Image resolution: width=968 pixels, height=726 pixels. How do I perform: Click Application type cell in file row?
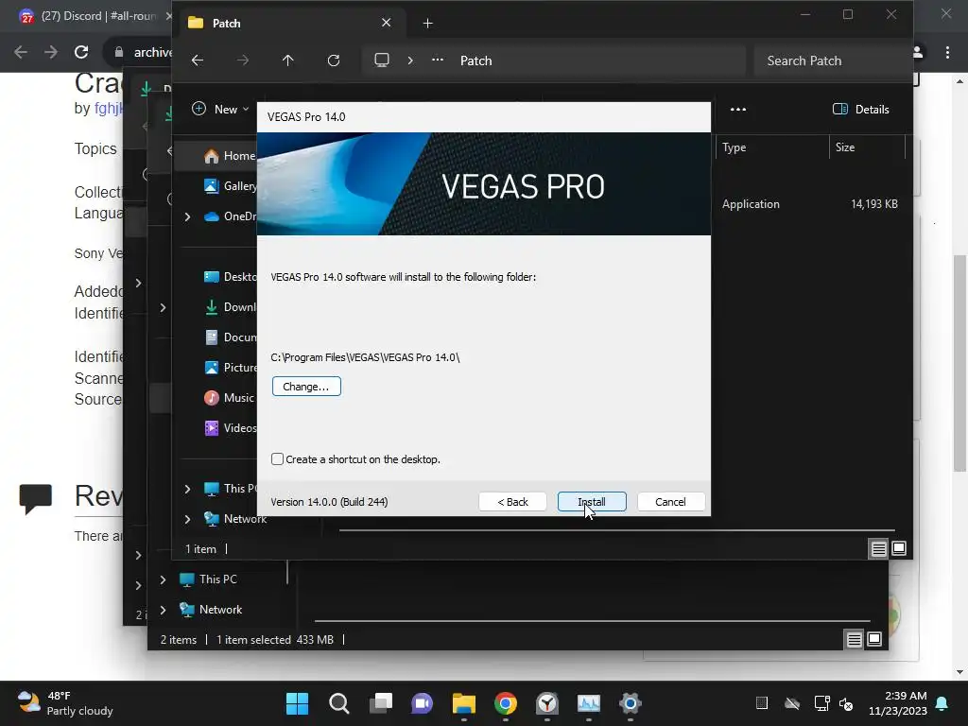(x=751, y=204)
